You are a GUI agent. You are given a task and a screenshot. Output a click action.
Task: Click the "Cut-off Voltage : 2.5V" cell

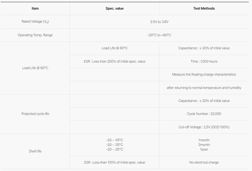pyautogui.click(x=204, y=127)
